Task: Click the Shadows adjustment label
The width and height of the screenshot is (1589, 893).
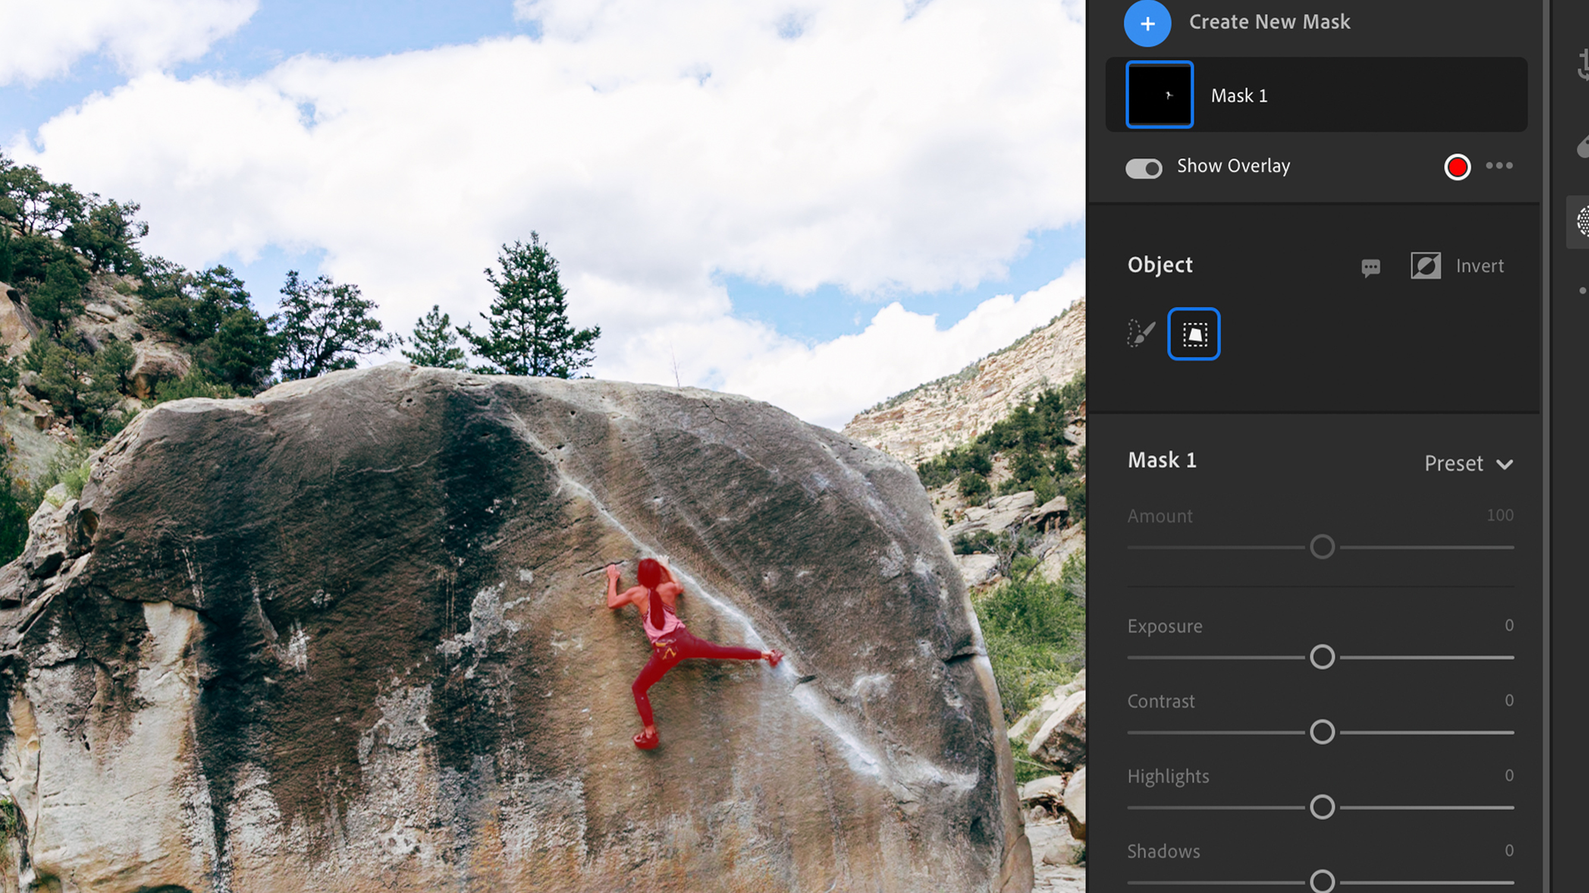Action: pos(1163,850)
